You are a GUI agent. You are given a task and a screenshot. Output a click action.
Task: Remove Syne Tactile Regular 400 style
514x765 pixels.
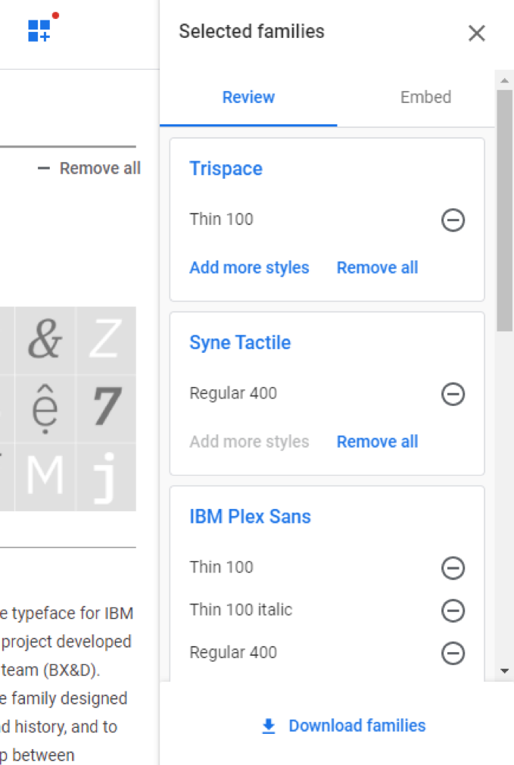pyautogui.click(x=453, y=394)
